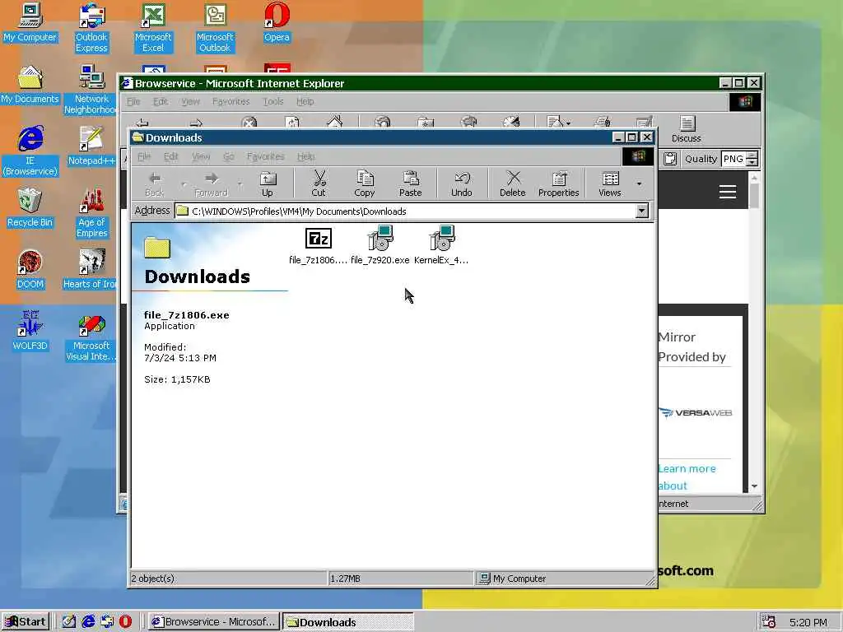Go Up one folder level in Downloads

click(x=268, y=184)
